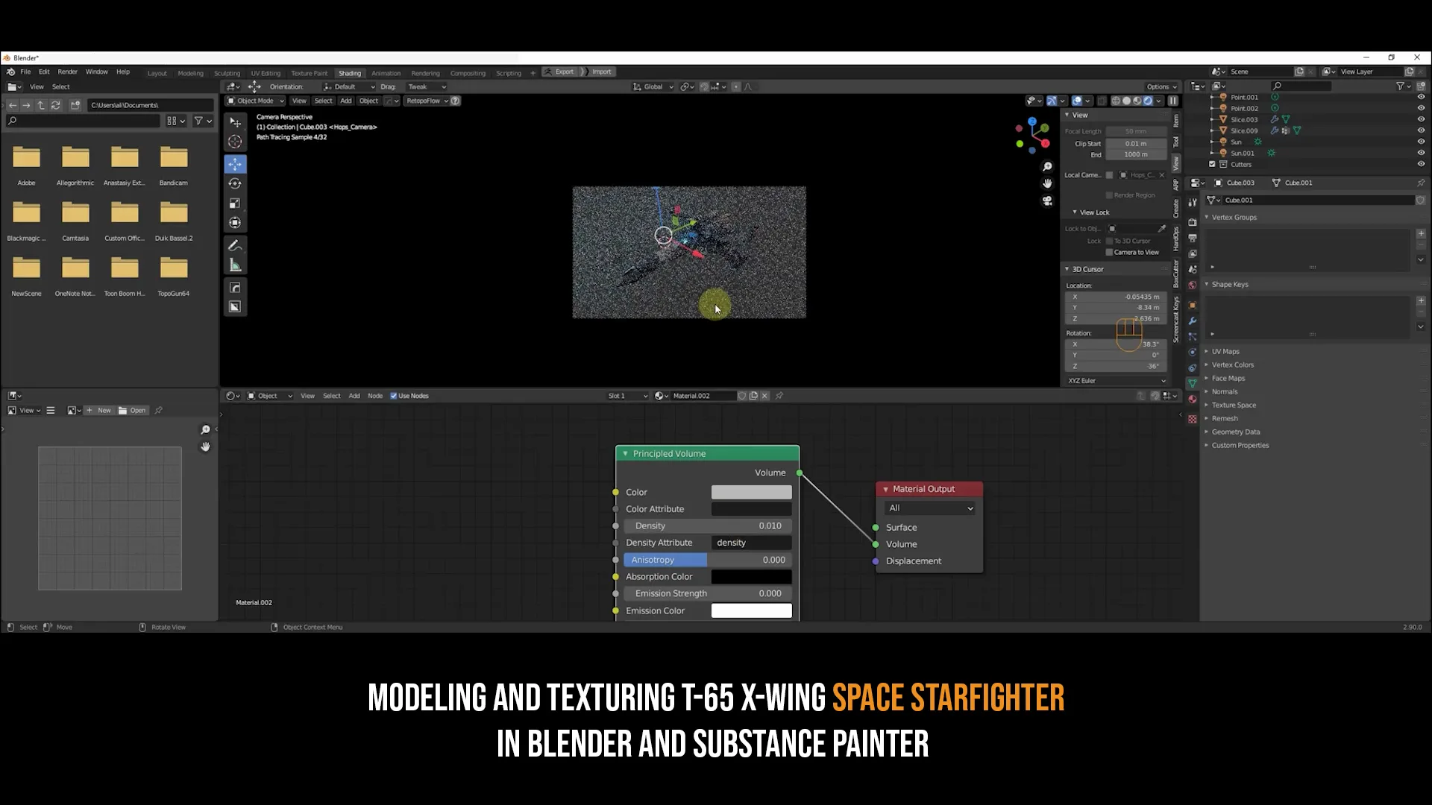Click the file browser path field
The width and height of the screenshot is (1432, 805).
point(150,105)
